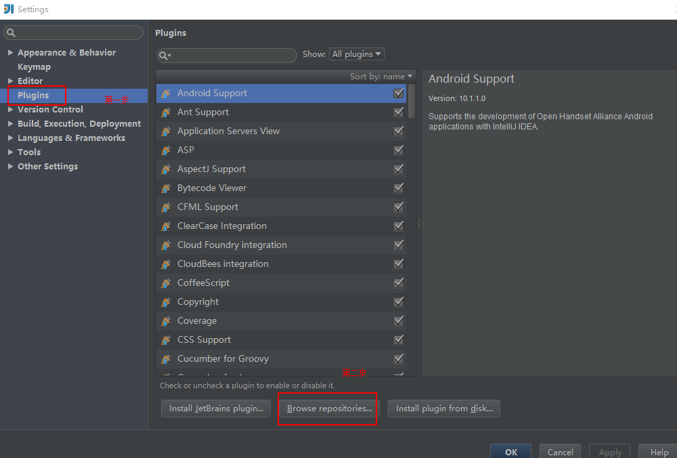Toggle the Application Servers View checkbox
677x458 pixels.
tap(399, 131)
